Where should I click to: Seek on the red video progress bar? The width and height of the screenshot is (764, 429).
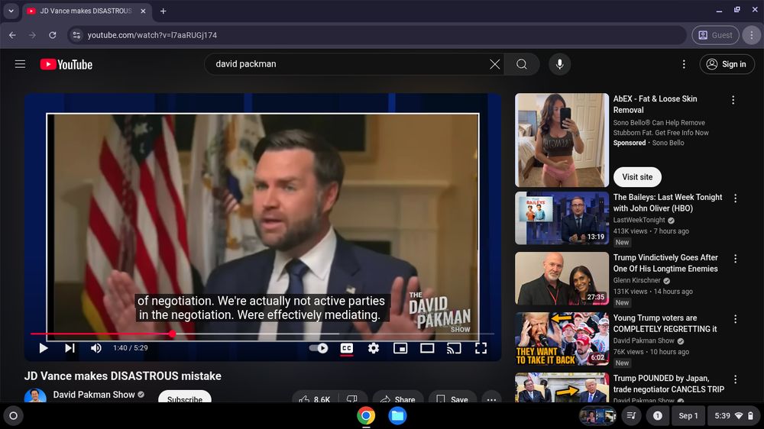pos(262,334)
